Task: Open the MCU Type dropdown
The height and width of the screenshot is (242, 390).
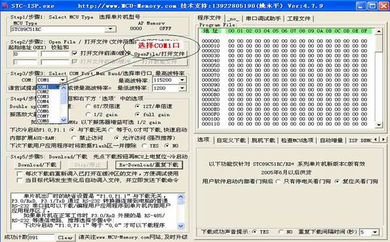Action: [110, 29]
